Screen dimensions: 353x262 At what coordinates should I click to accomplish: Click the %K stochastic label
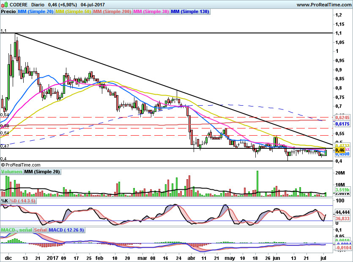pyautogui.click(x=5, y=201)
